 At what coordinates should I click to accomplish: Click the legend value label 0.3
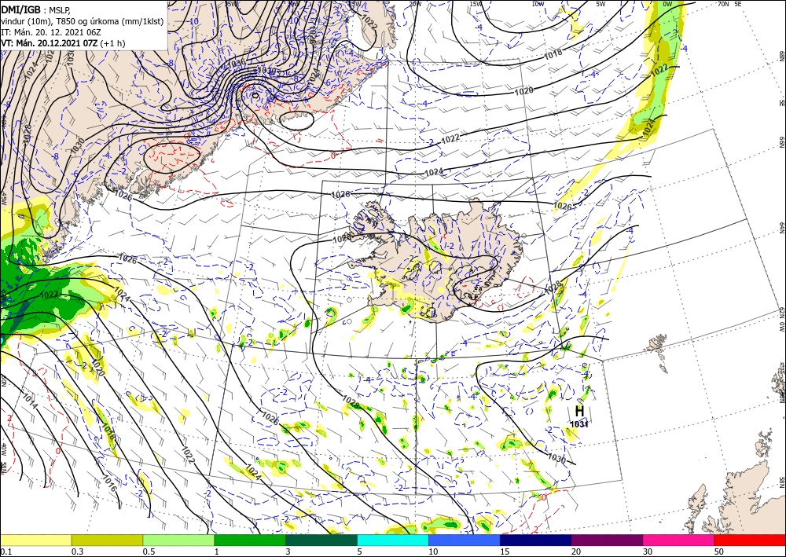[77, 552]
